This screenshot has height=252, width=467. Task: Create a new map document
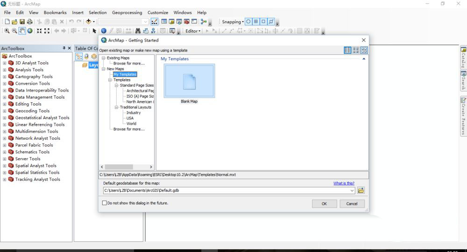coord(7,22)
